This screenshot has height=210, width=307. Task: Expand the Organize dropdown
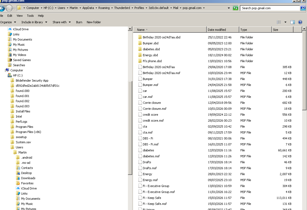[x=8, y=22]
